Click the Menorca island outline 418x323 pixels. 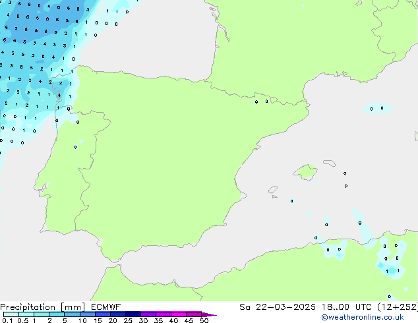pos(329,163)
